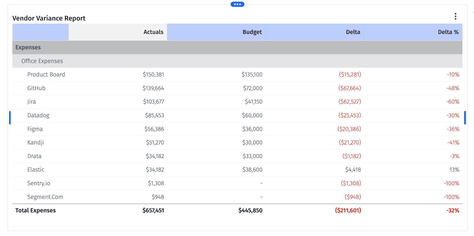The height and width of the screenshot is (236, 474).
Task: Click Figma delta percent -36%
Action: 453,129
